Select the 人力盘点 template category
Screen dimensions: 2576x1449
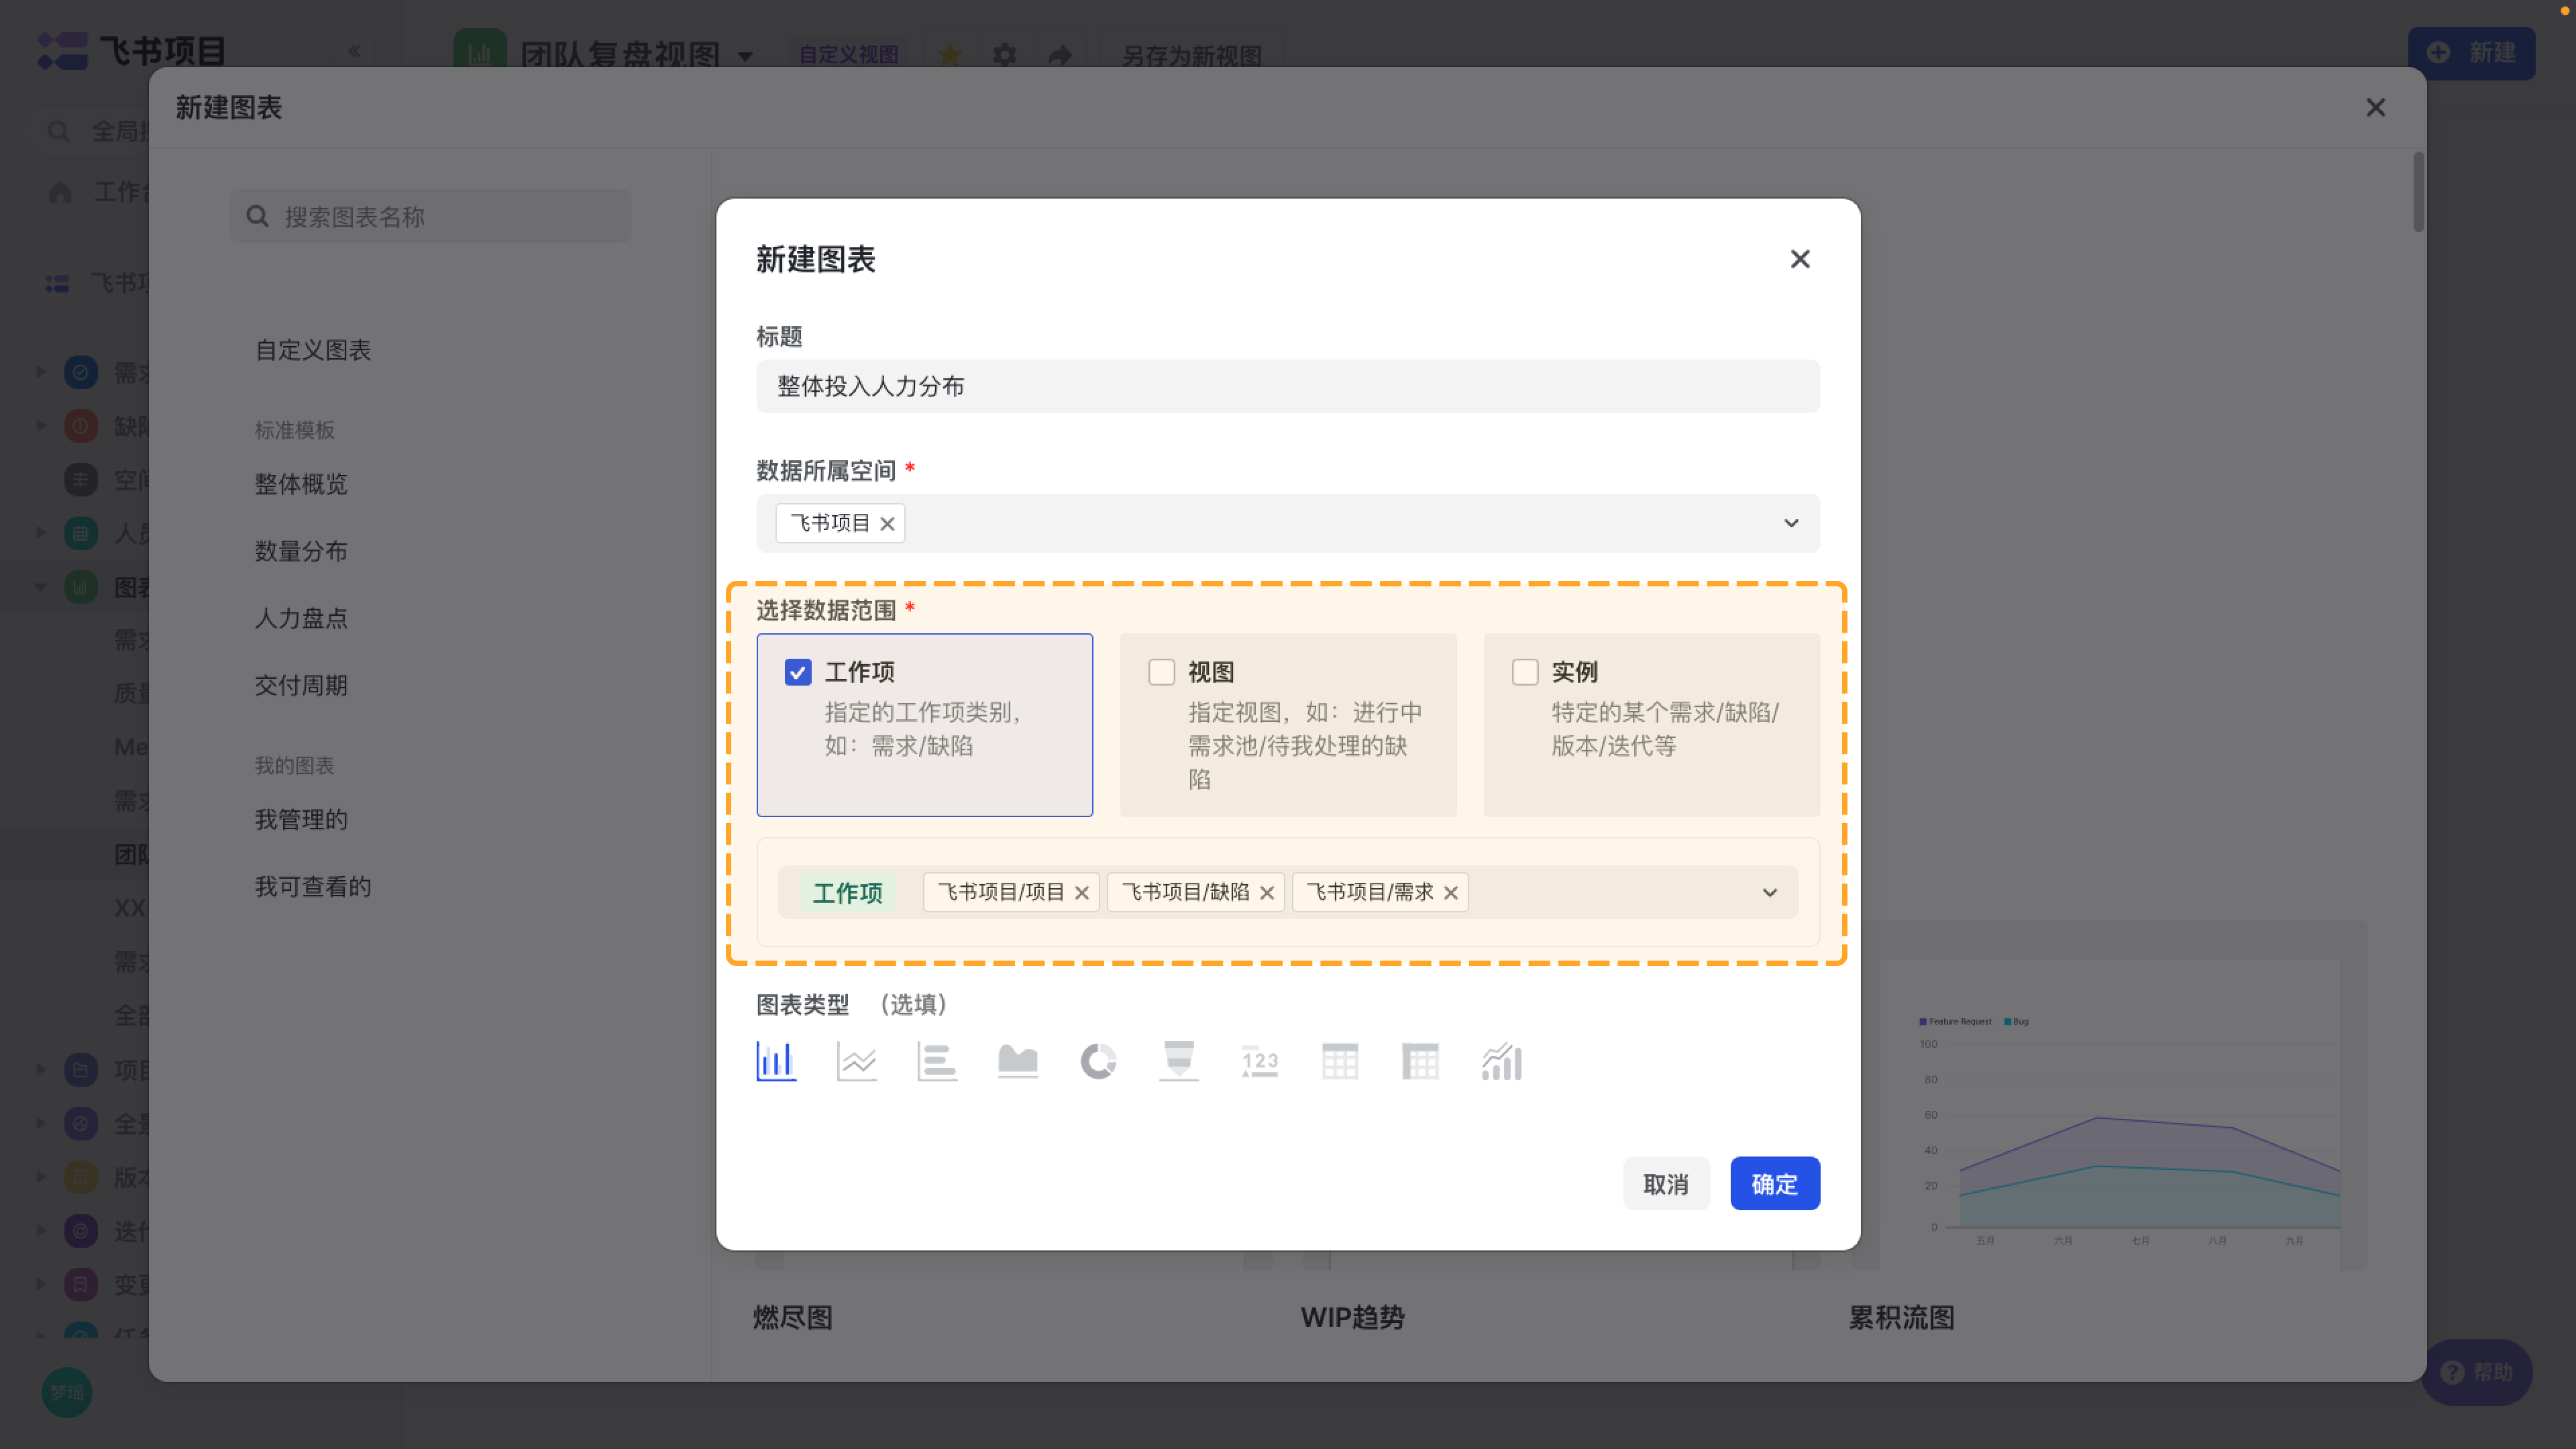[x=301, y=618]
